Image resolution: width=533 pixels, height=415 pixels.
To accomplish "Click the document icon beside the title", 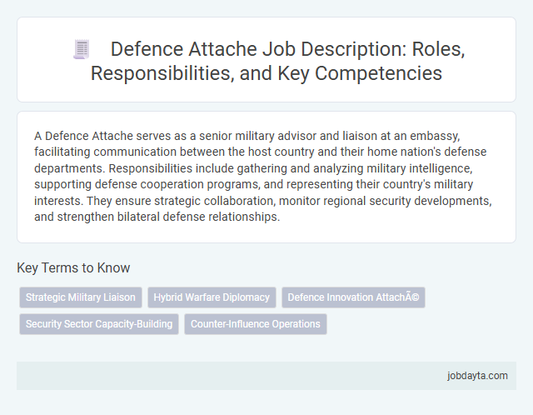I will [x=82, y=49].
